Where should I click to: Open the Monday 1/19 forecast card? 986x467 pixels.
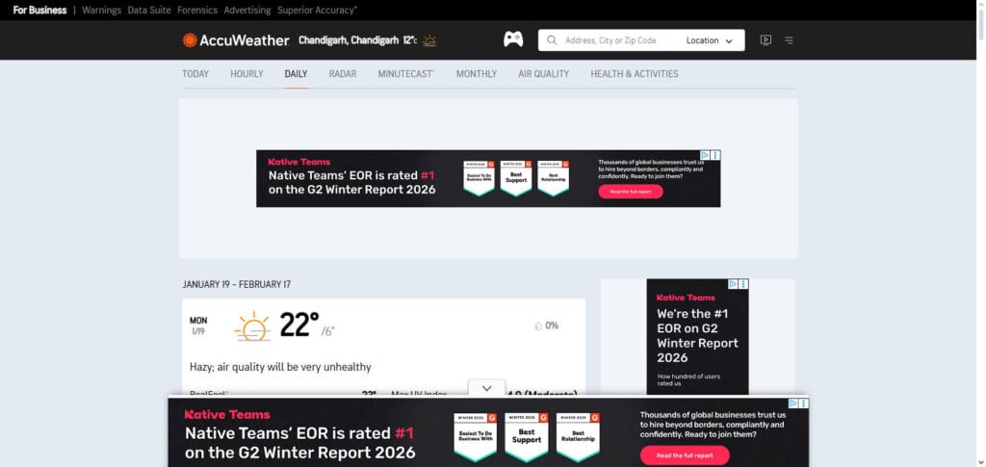coord(383,347)
